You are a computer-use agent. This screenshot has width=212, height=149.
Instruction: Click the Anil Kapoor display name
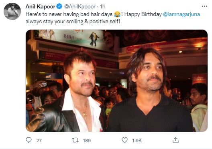coord(41,6)
